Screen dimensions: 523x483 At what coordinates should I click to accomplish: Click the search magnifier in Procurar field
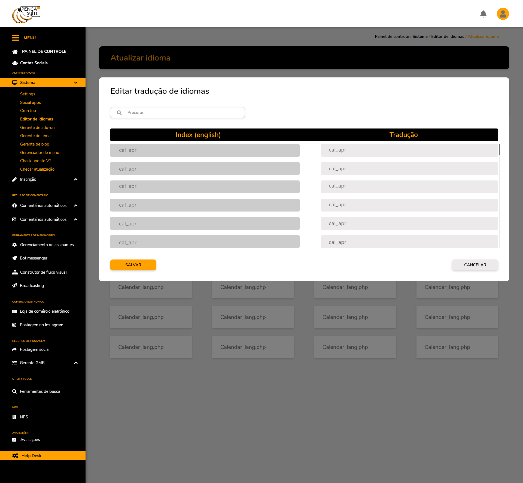tap(119, 113)
